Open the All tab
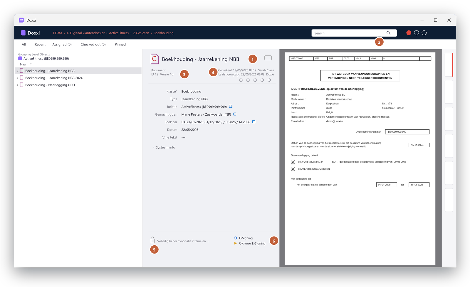The width and height of the screenshot is (470, 287). (24, 44)
